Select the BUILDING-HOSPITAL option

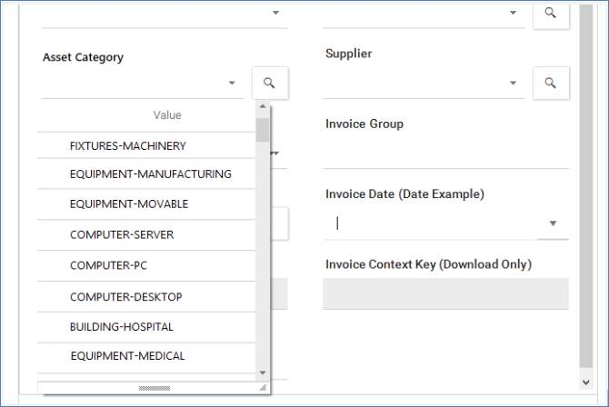point(121,326)
